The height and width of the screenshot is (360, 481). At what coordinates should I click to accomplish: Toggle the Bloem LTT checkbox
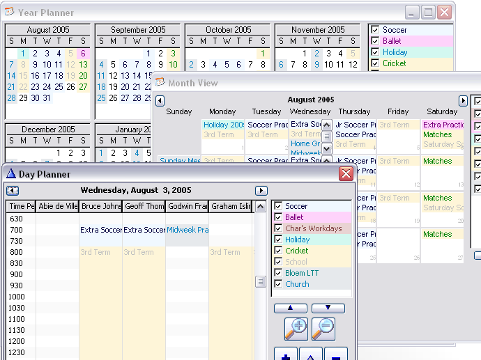pyautogui.click(x=278, y=273)
